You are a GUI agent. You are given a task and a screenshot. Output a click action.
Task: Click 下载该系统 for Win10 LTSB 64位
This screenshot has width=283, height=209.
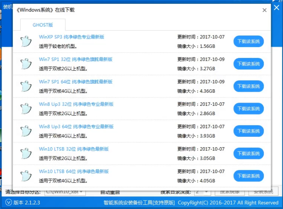coord(248,176)
